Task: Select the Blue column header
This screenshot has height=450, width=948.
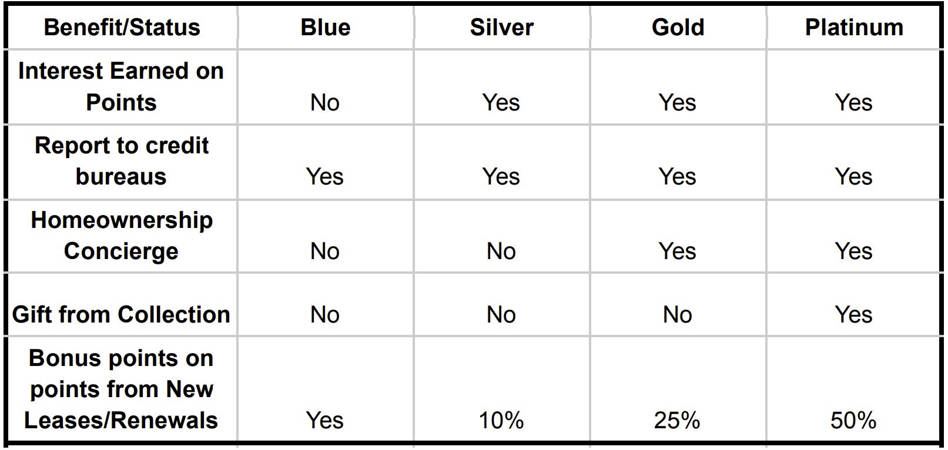Action: pyautogui.click(x=325, y=28)
